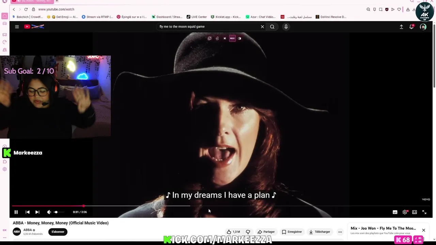The height and width of the screenshot is (245, 436).
Task: Open the Stream via RTMP bookmark
Action: pyautogui.click(x=97, y=17)
